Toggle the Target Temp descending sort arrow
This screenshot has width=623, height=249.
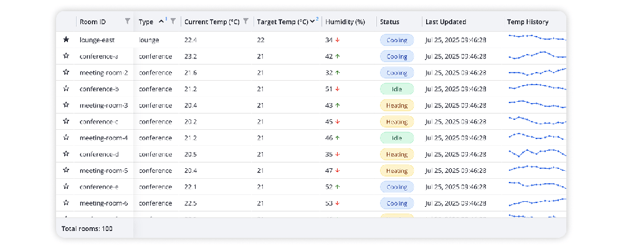point(312,22)
